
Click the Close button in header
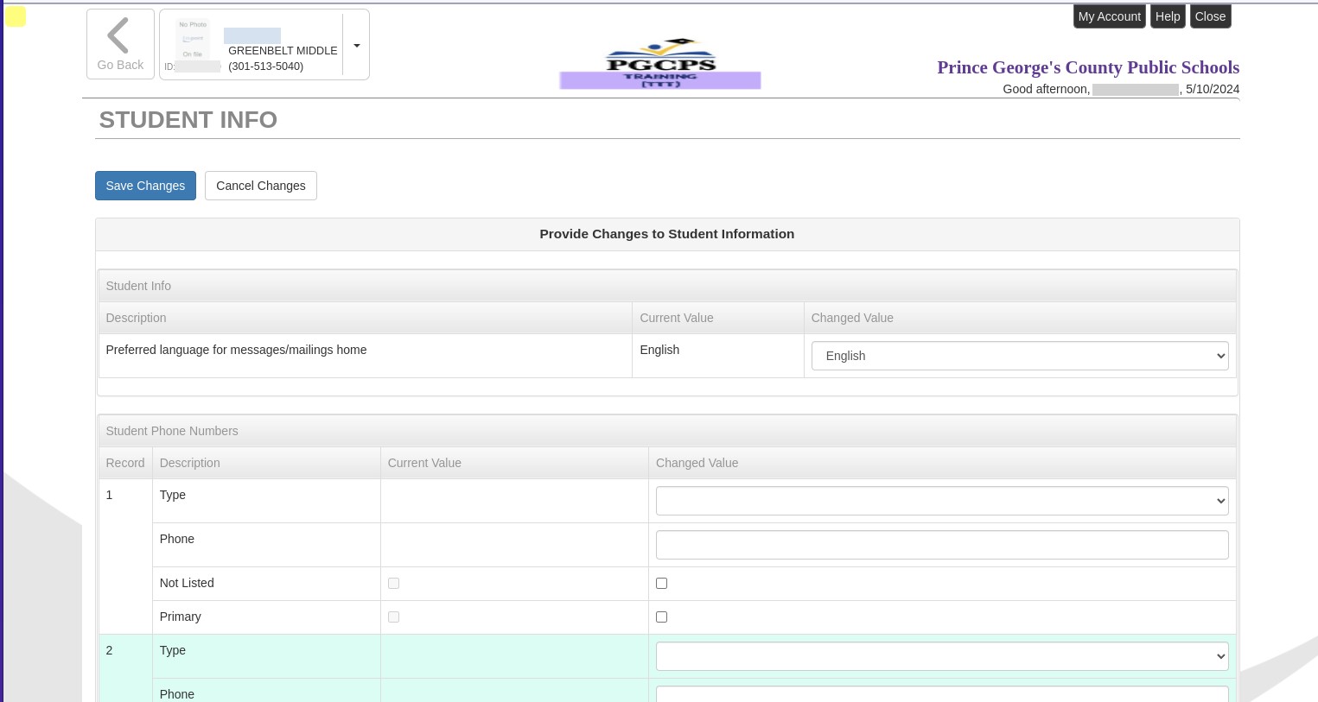pyautogui.click(x=1210, y=16)
